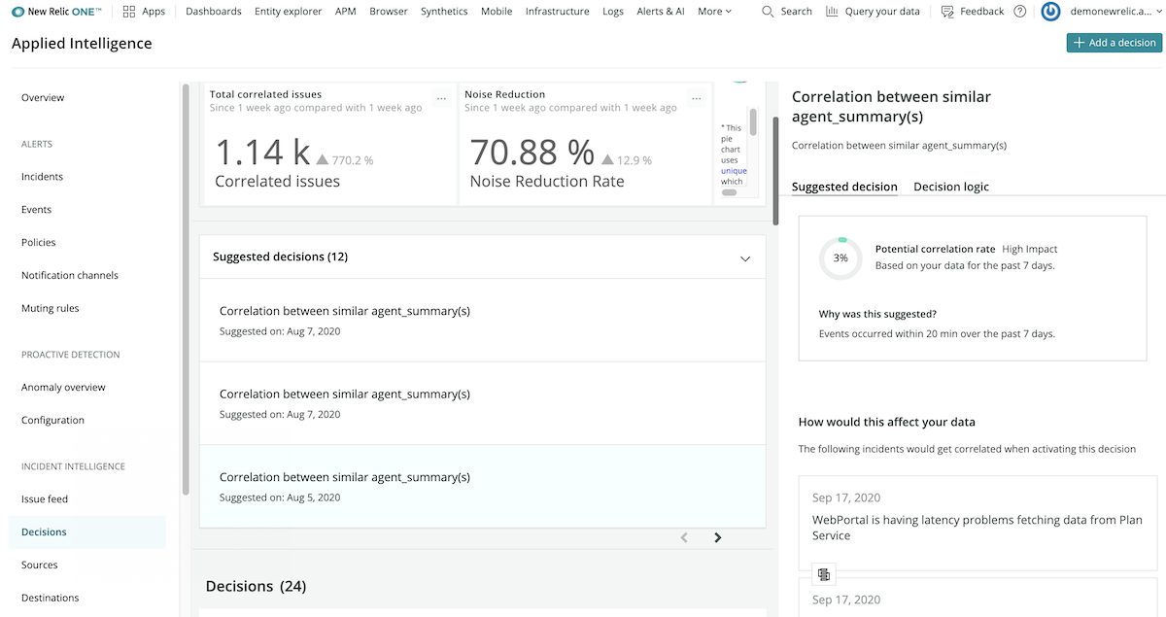Open Query your data chart icon
1166x617 pixels.
[832, 12]
